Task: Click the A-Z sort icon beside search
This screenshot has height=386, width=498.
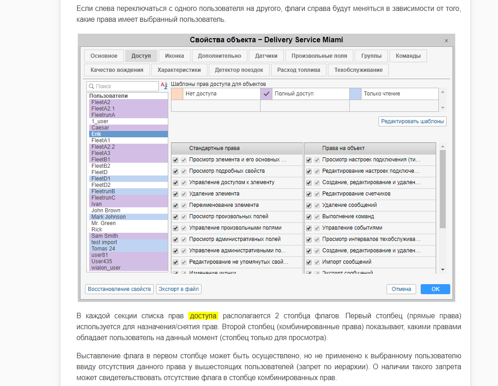Action: pyautogui.click(x=164, y=86)
